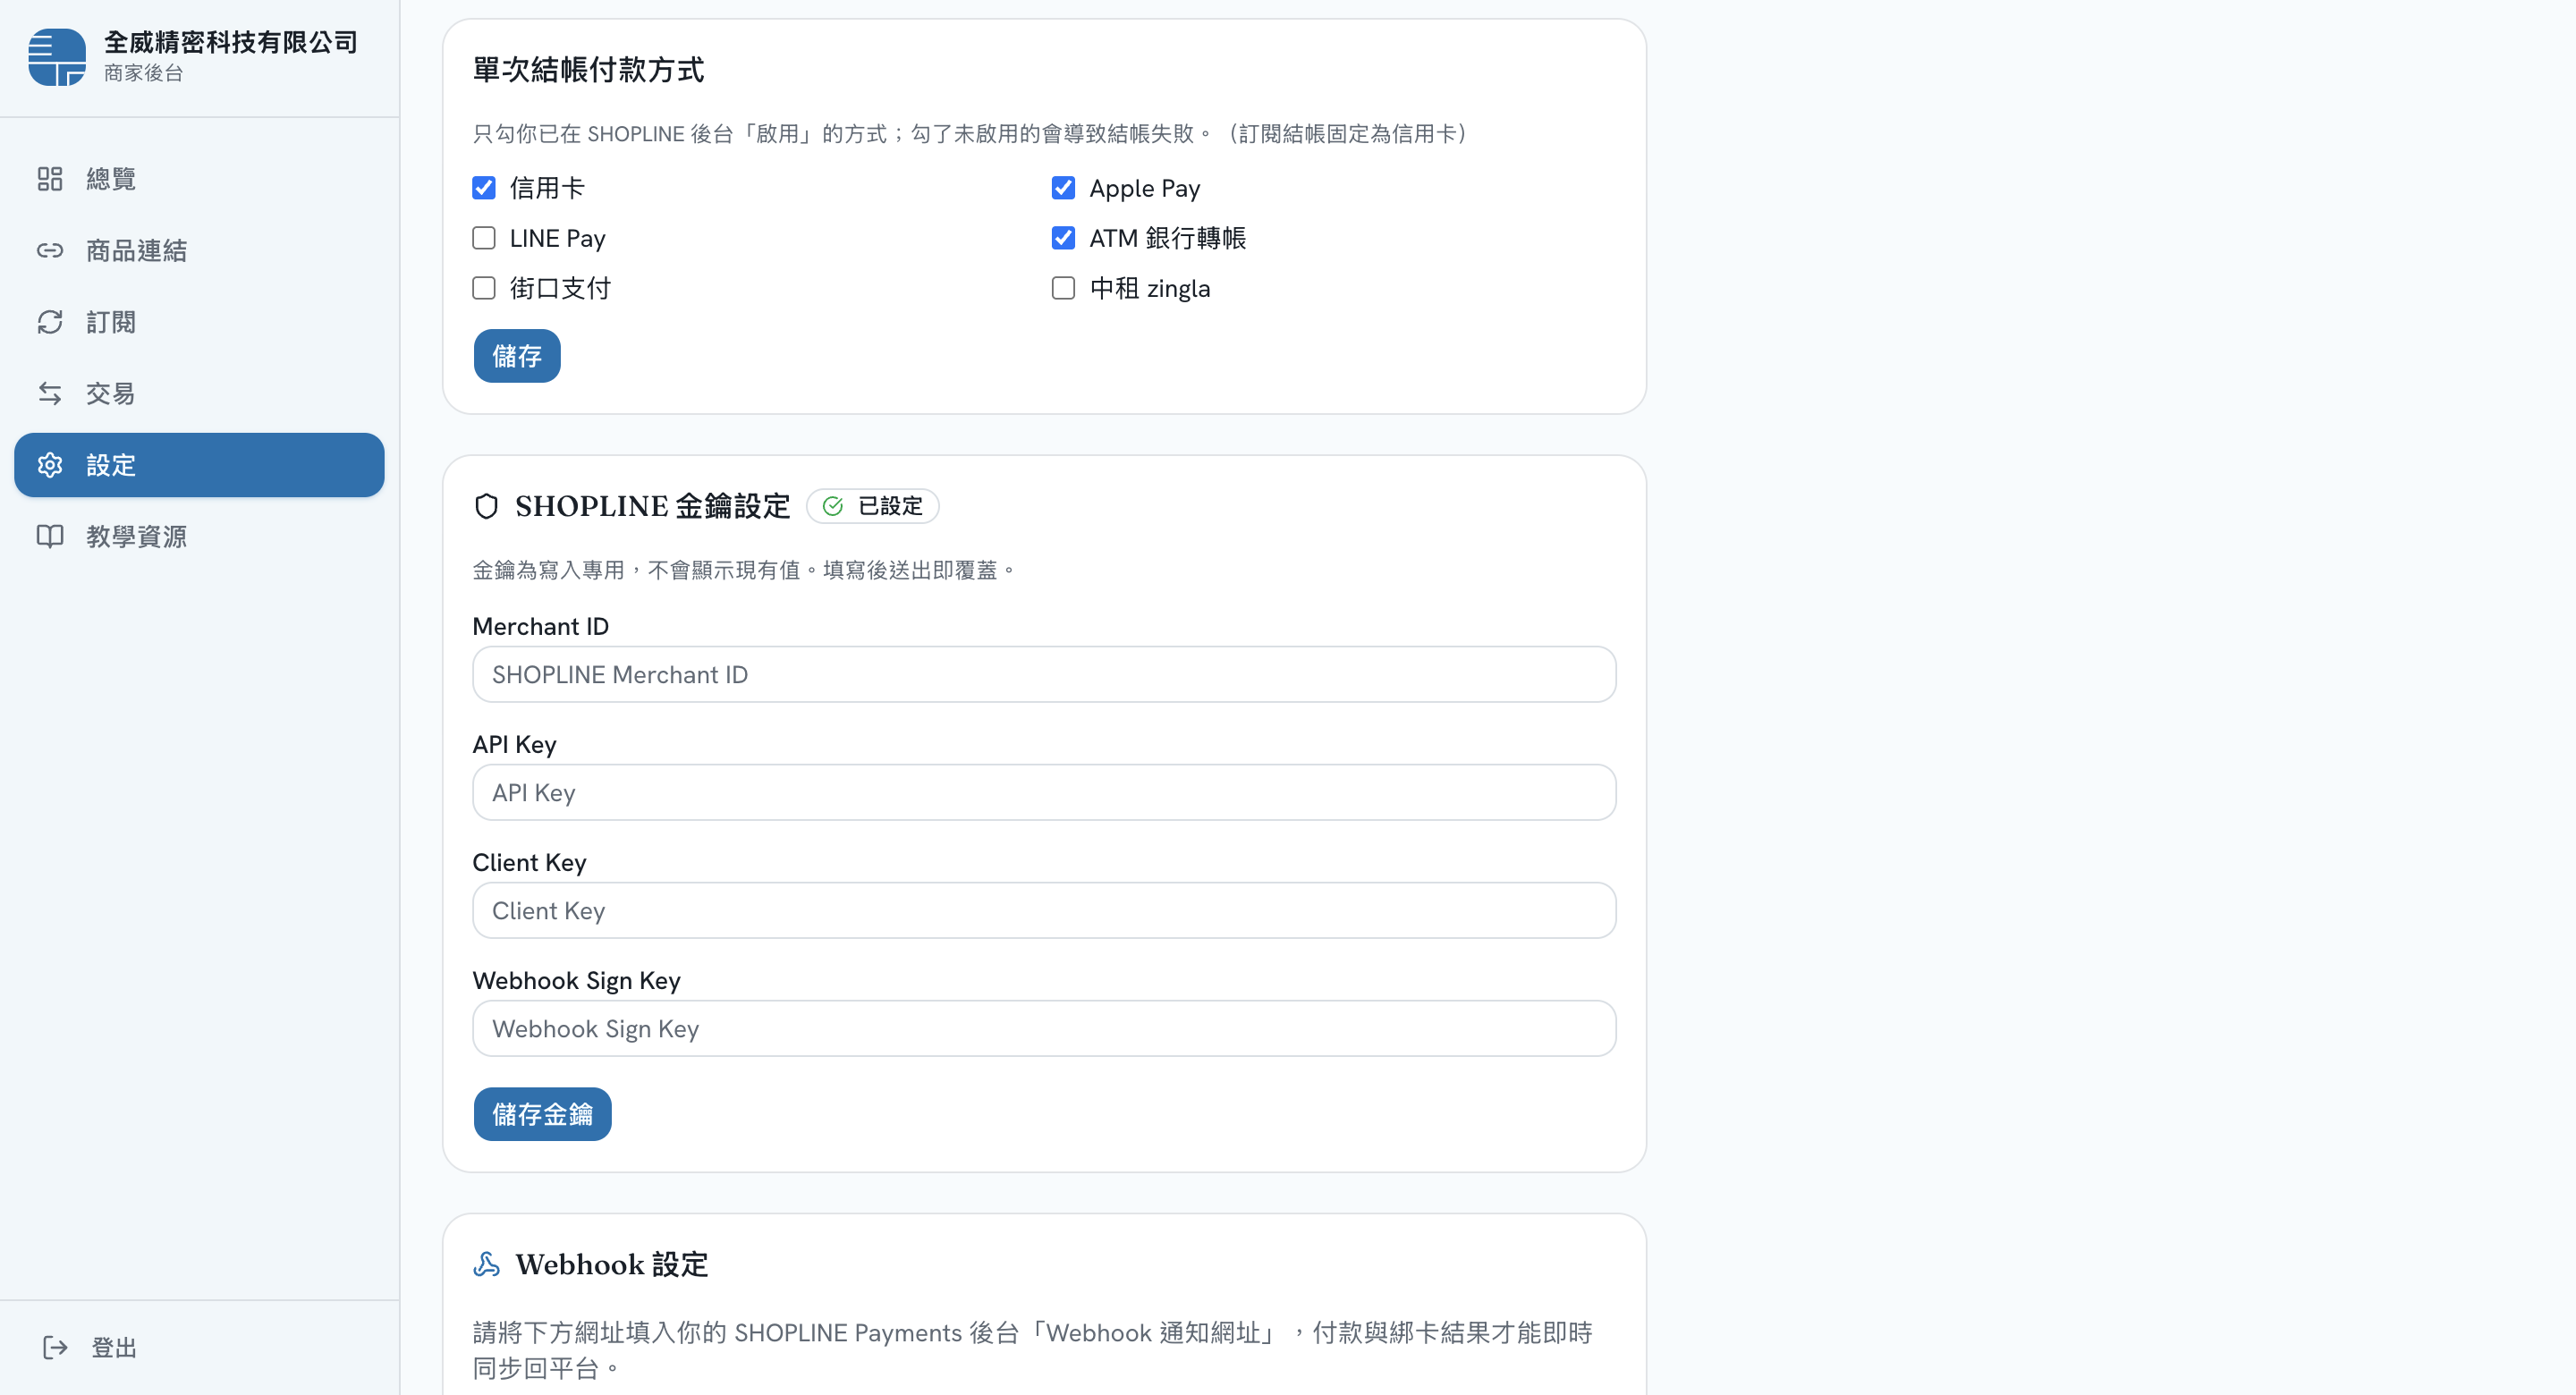
Task: Click the Apple Pay label text
Action: (x=1145, y=188)
